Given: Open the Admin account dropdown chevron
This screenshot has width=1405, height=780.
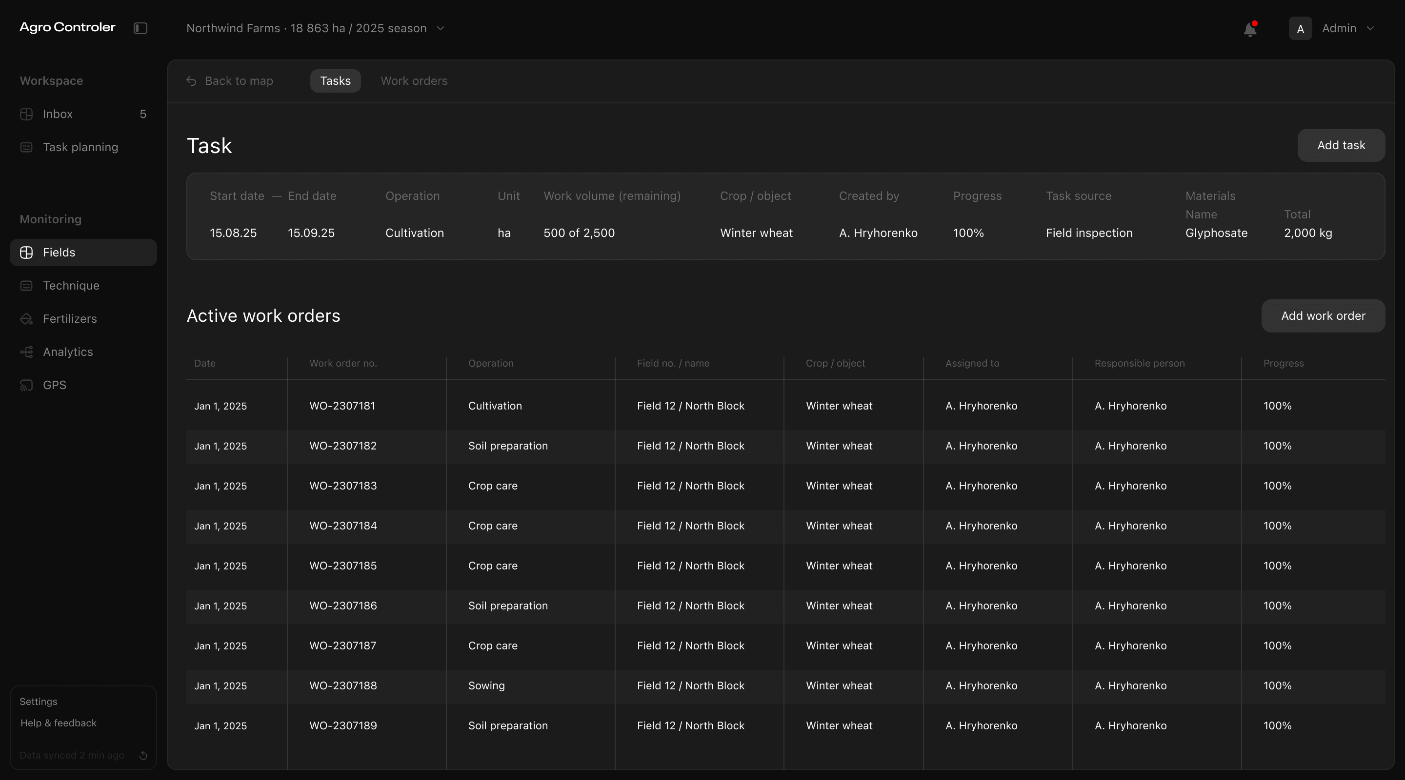Looking at the screenshot, I should [x=1370, y=28].
